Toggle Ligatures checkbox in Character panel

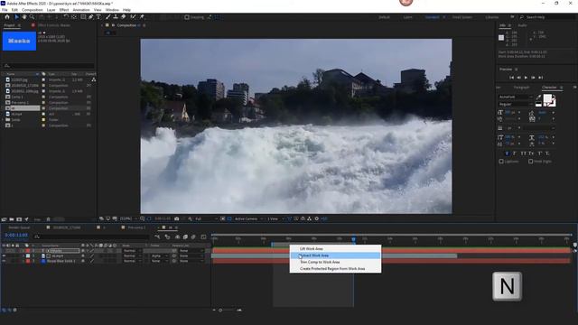coord(501,162)
